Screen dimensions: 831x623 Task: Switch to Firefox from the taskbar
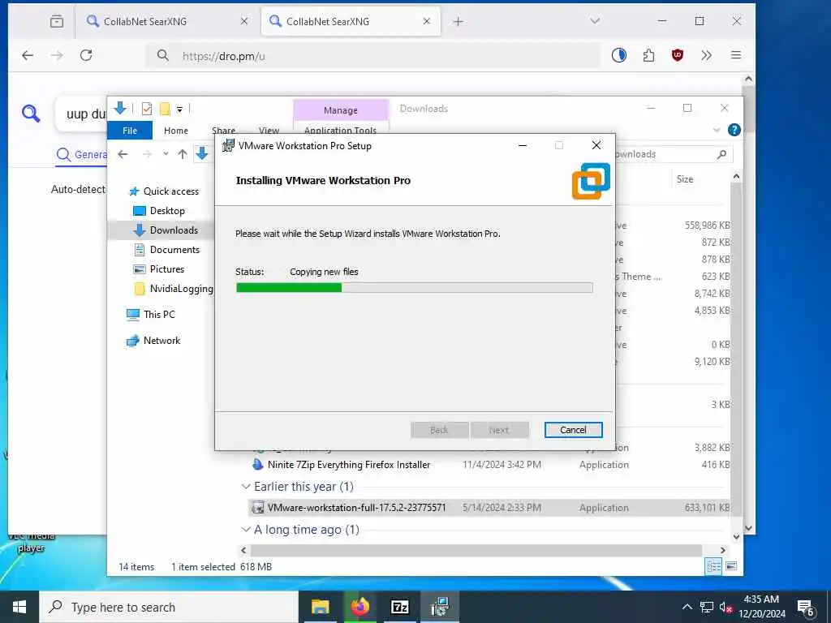click(360, 607)
